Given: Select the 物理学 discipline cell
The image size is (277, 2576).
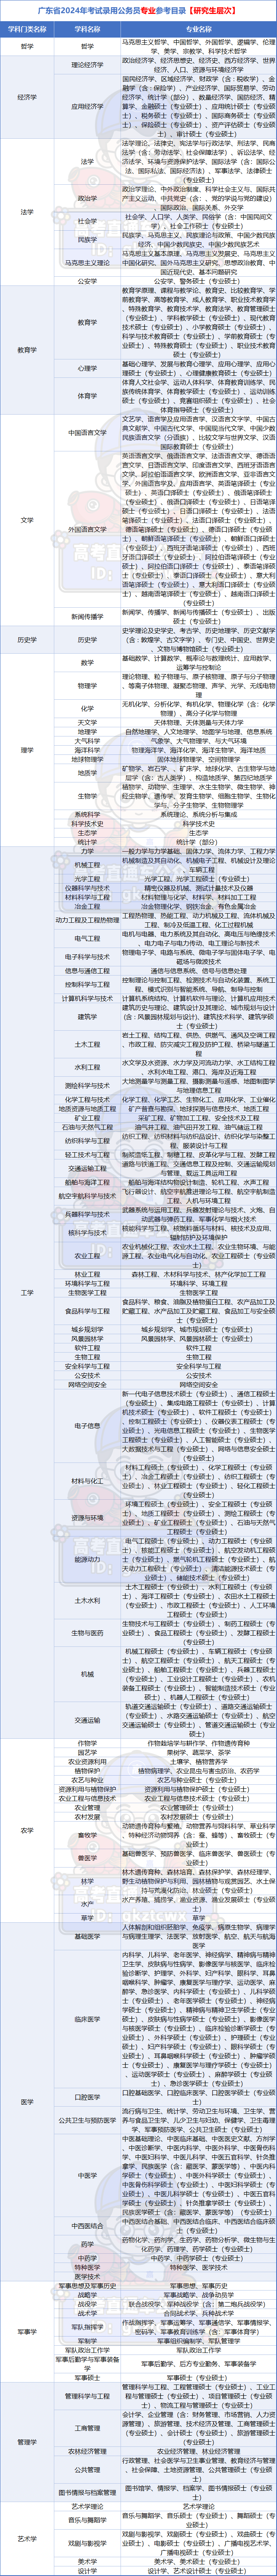Looking at the screenshot, I should (87, 686).
